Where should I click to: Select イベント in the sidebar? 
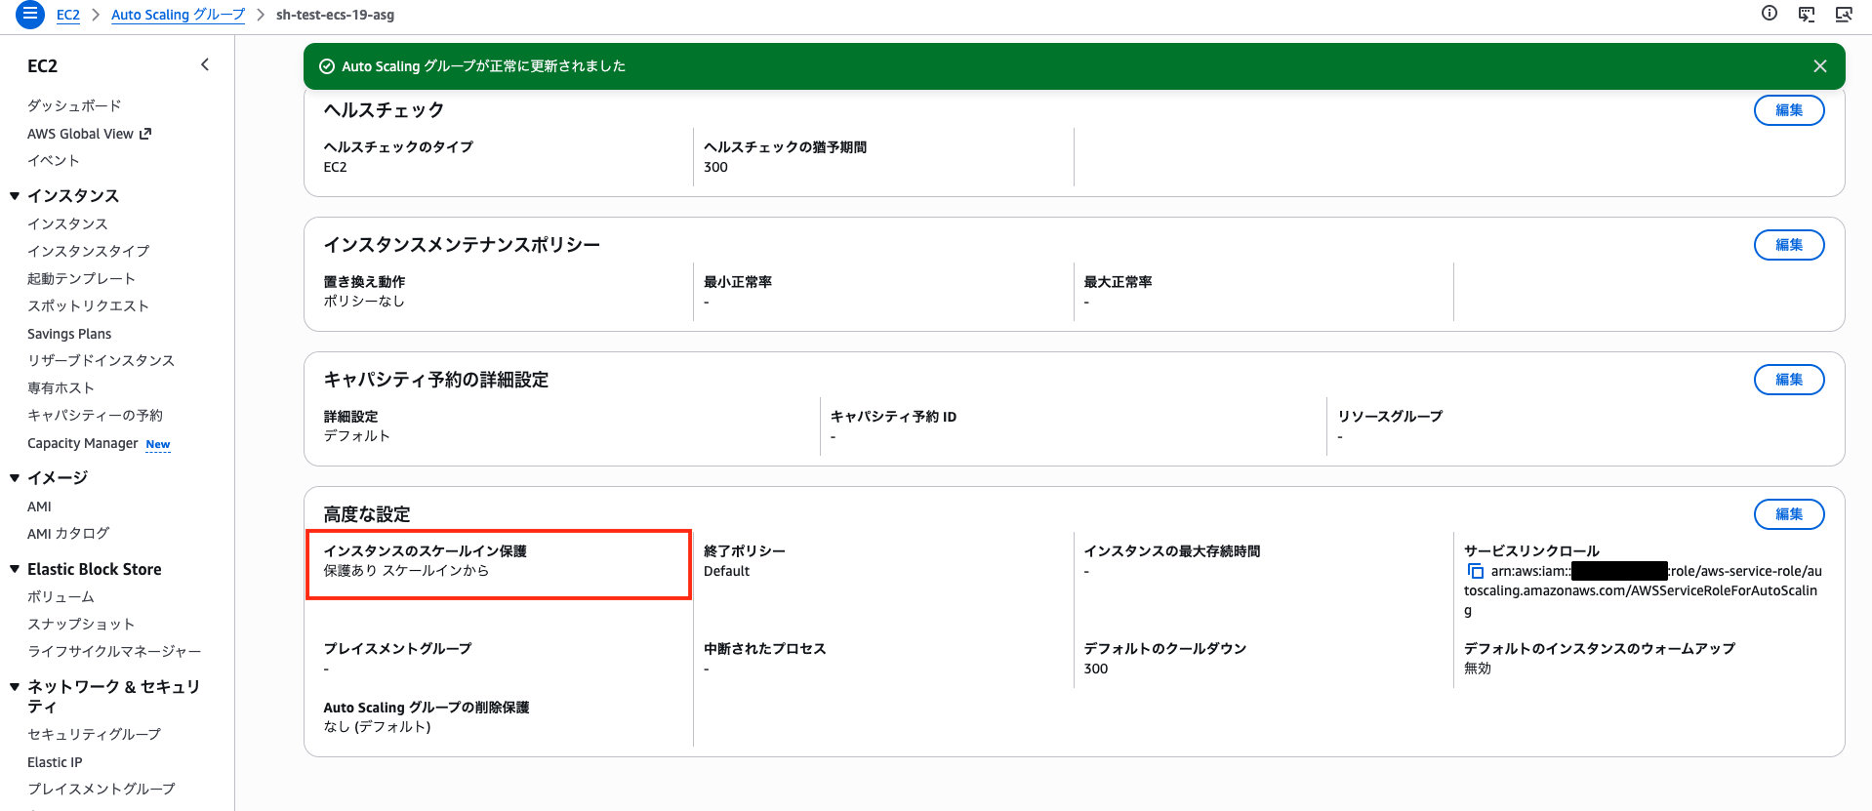pyautogui.click(x=53, y=160)
